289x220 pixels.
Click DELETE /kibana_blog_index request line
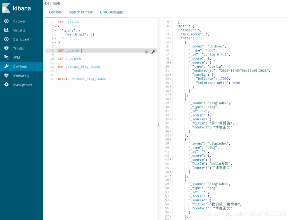(x=82, y=79)
